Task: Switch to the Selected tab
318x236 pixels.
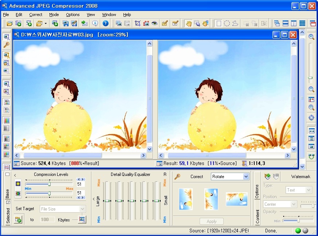Action: [8, 216]
